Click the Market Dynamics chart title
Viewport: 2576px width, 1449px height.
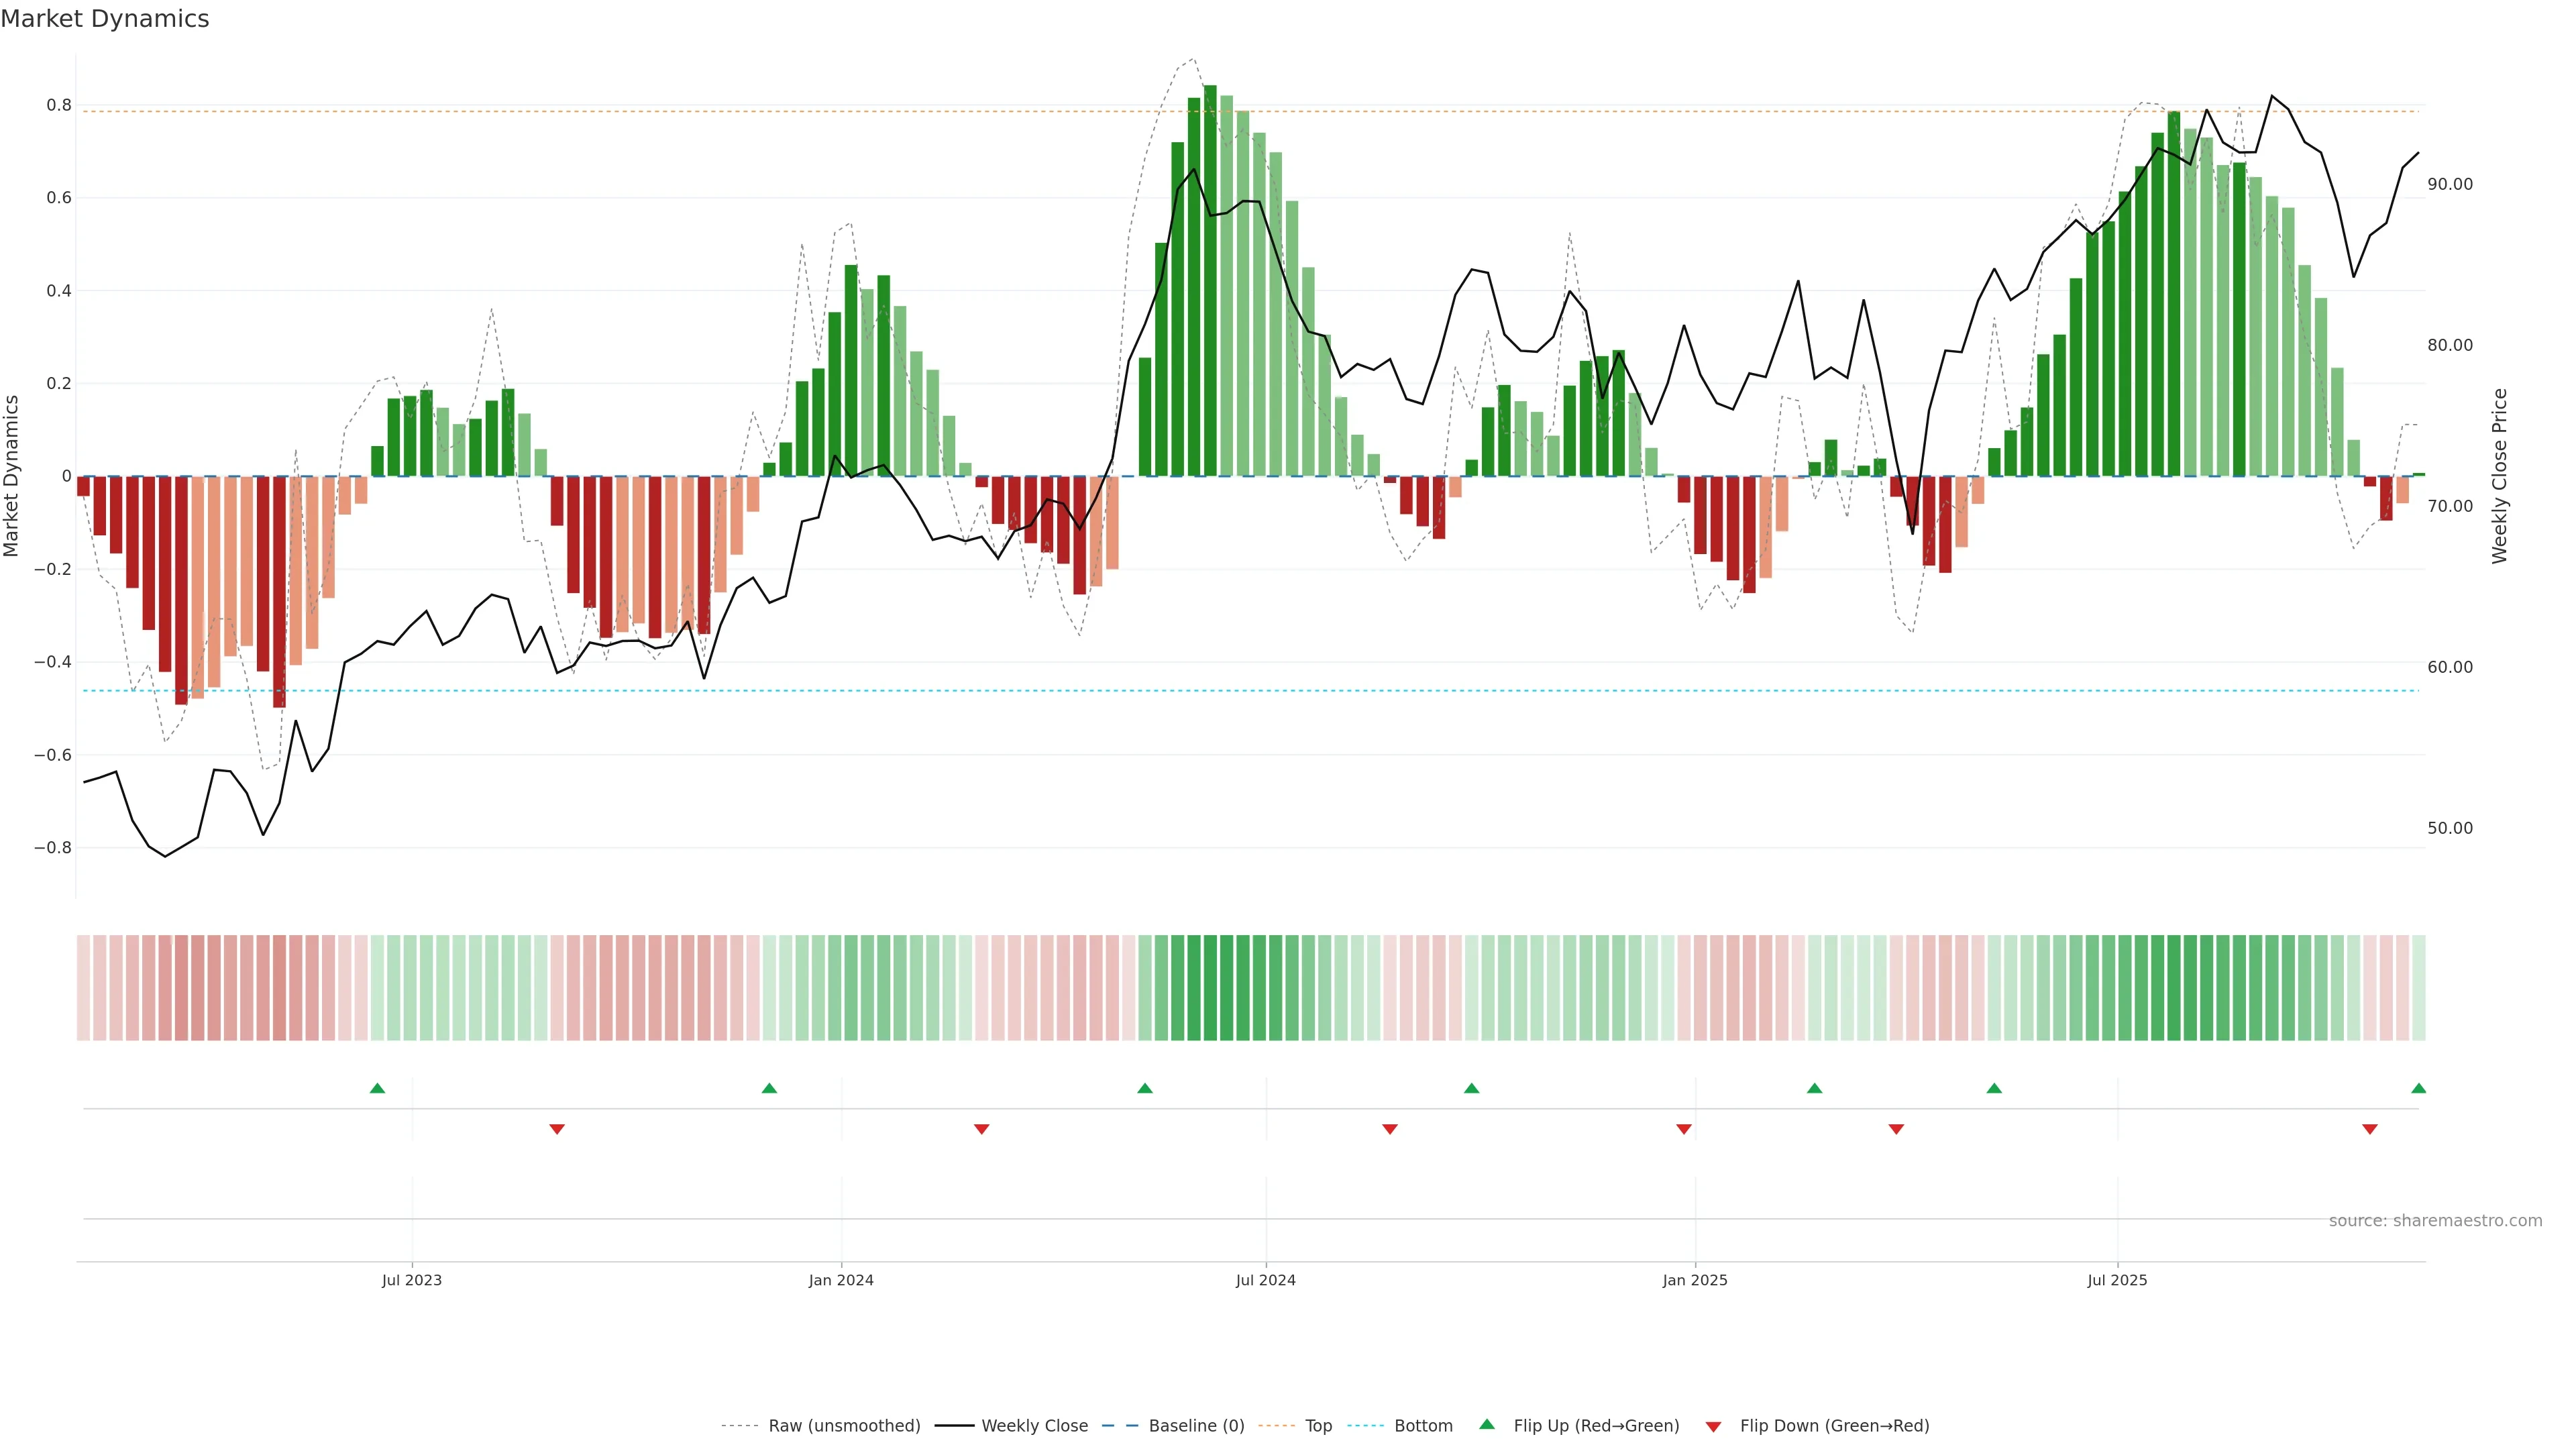click(x=105, y=19)
